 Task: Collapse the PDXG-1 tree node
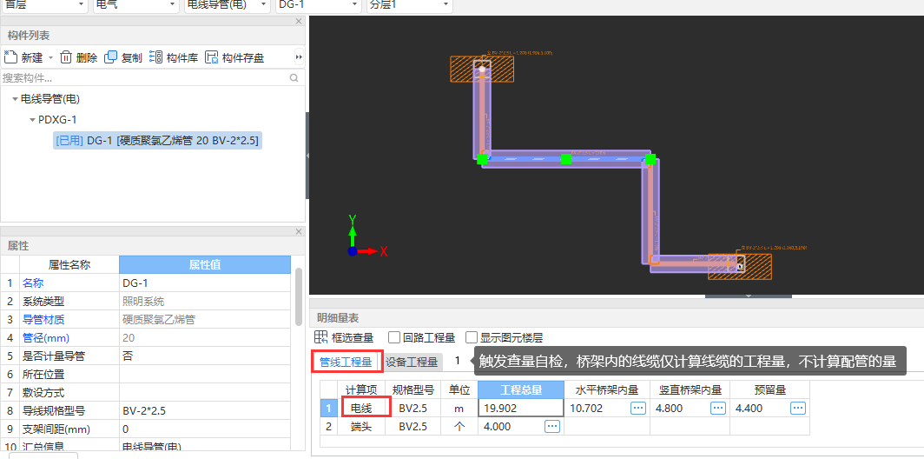32,120
